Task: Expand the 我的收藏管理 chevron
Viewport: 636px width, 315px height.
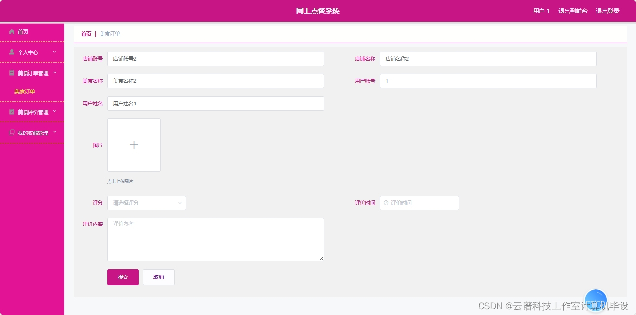Action: point(55,132)
